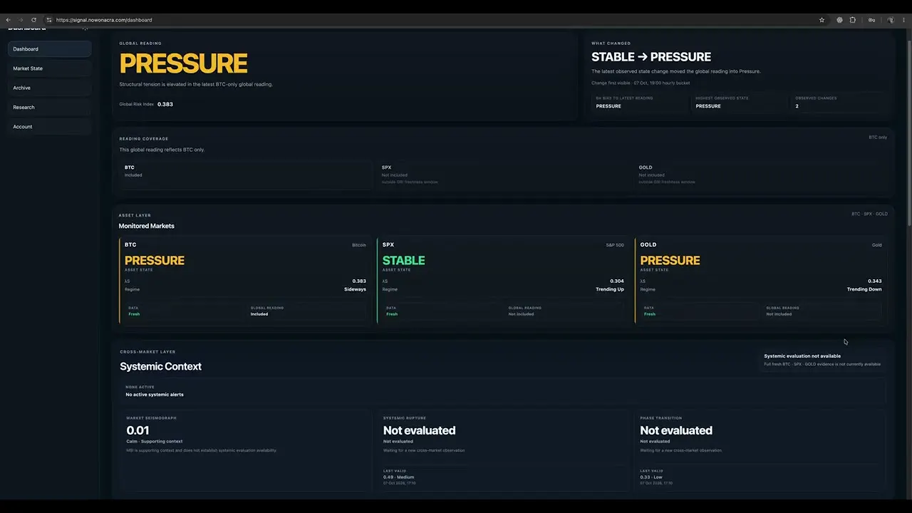Select Dashboard in the sidebar
This screenshot has width=912, height=513.
(49, 49)
